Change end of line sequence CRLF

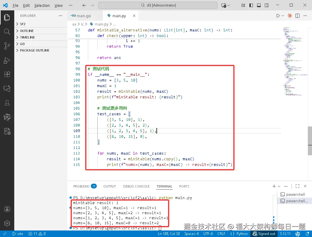point(221,234)
